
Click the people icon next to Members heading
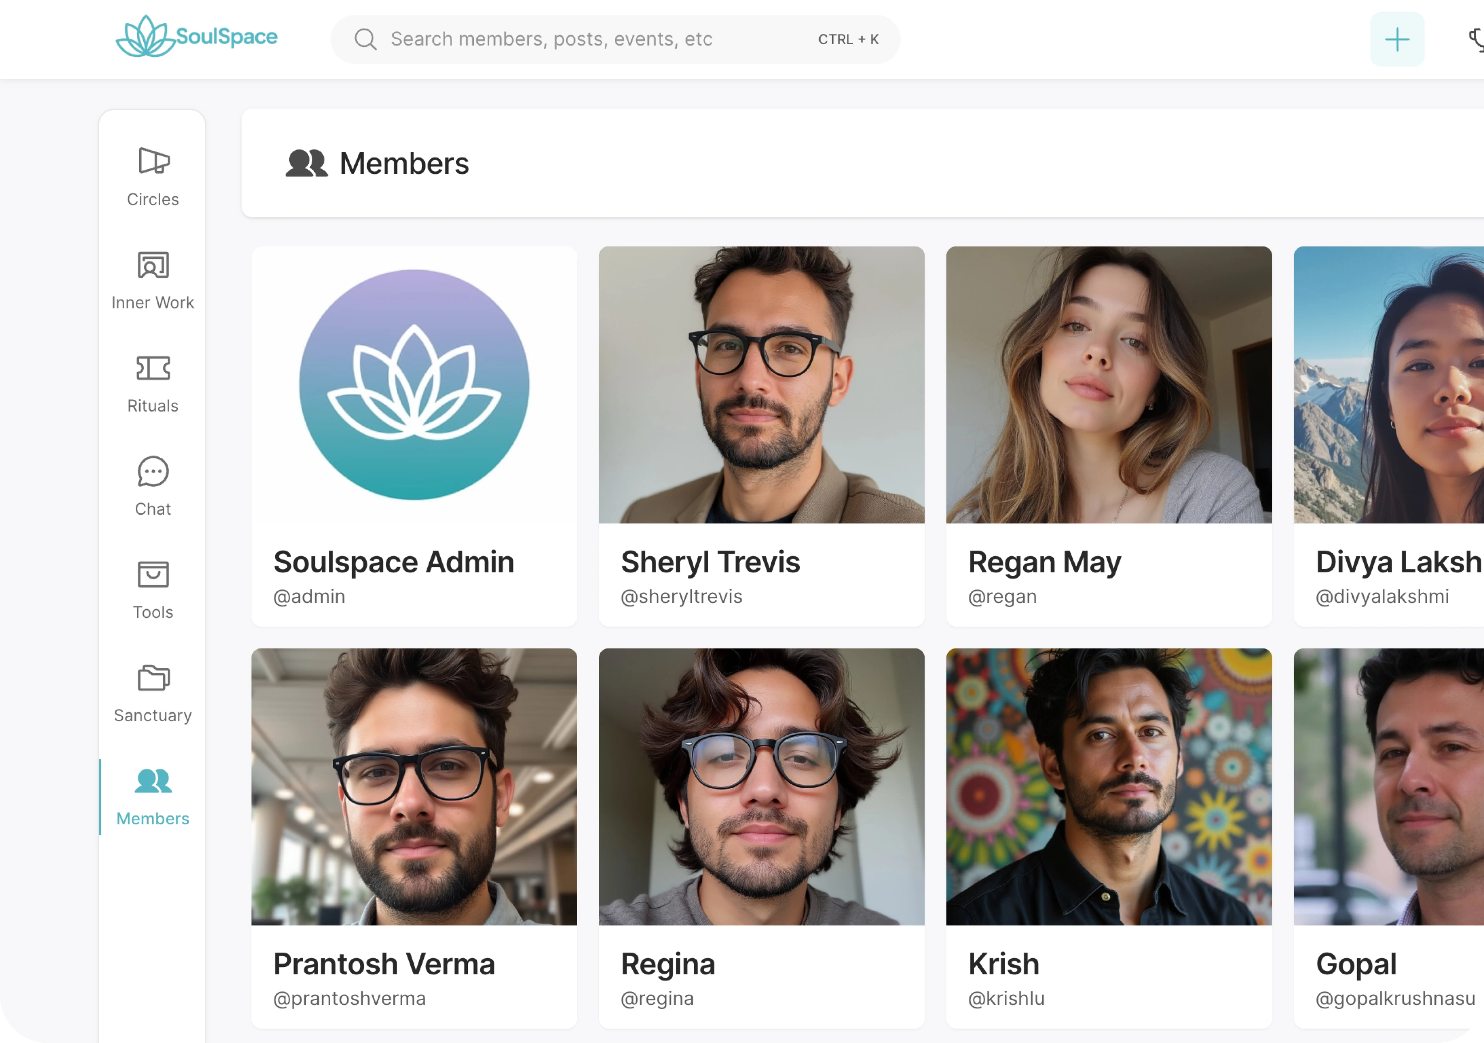(x=306, y=164)
